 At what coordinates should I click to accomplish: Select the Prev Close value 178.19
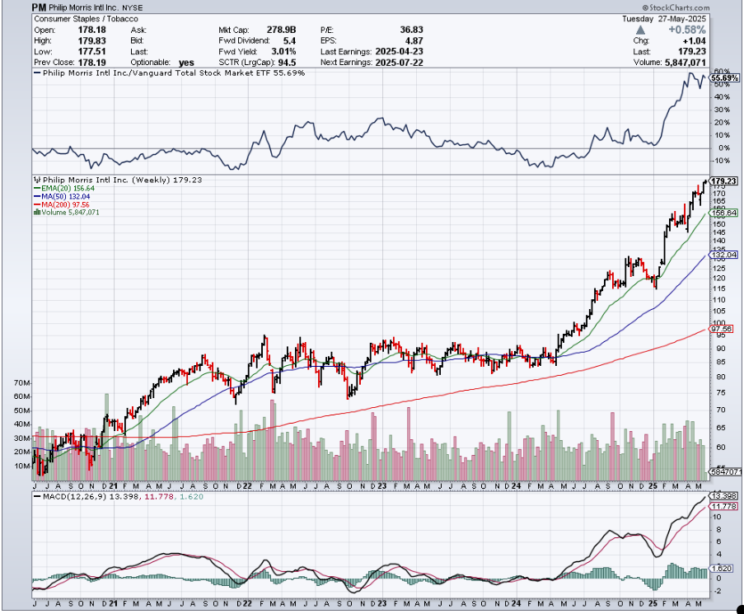point(92,63)
